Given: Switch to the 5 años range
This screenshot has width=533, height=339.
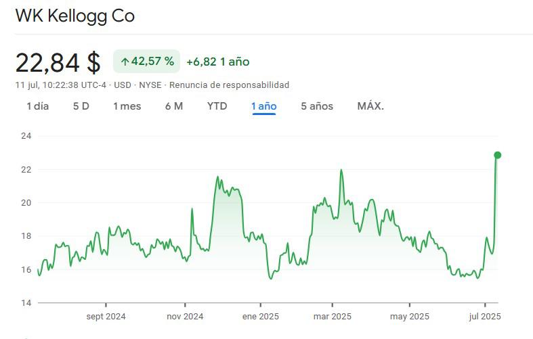Looking at the screenshot, I should pyautogui.click(x=317, y=106).
